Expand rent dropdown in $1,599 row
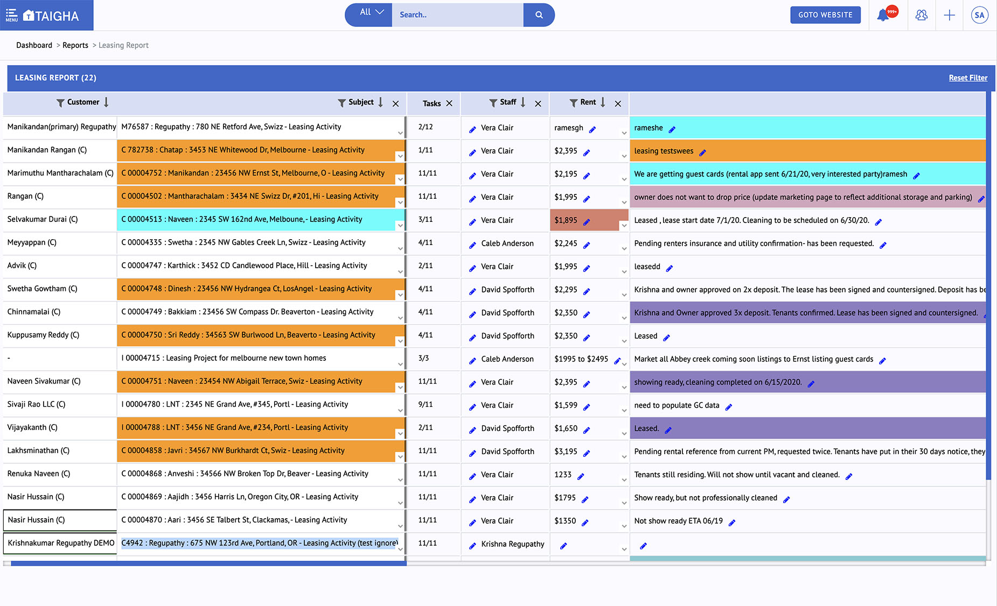997x606 pixels. 624,410
